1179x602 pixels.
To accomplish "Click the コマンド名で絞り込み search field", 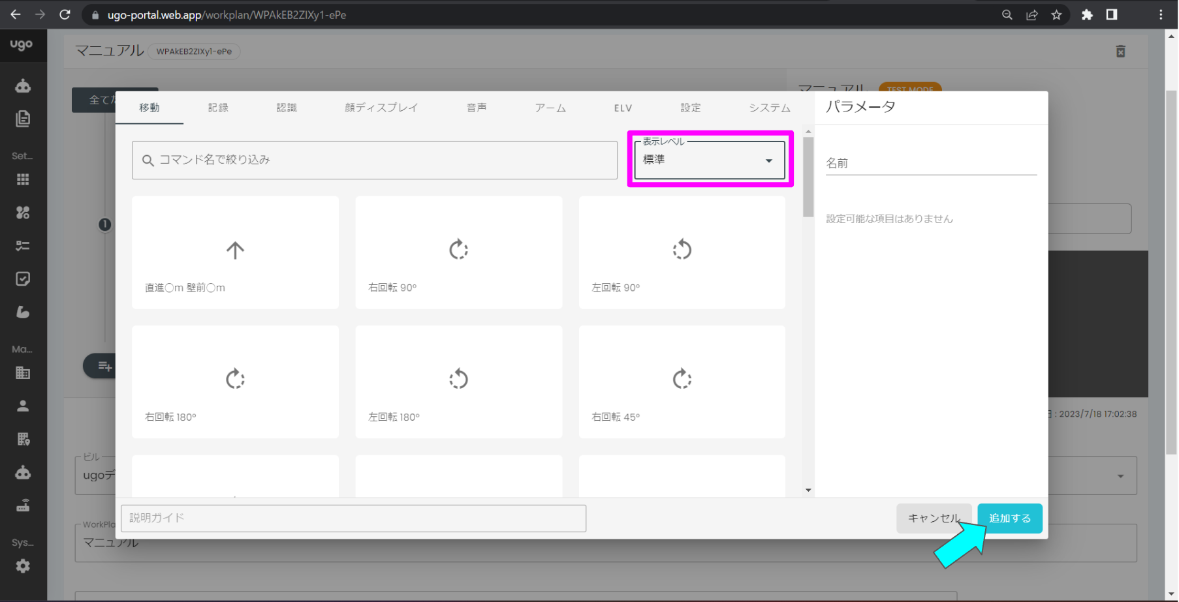I will coord(375,160).
